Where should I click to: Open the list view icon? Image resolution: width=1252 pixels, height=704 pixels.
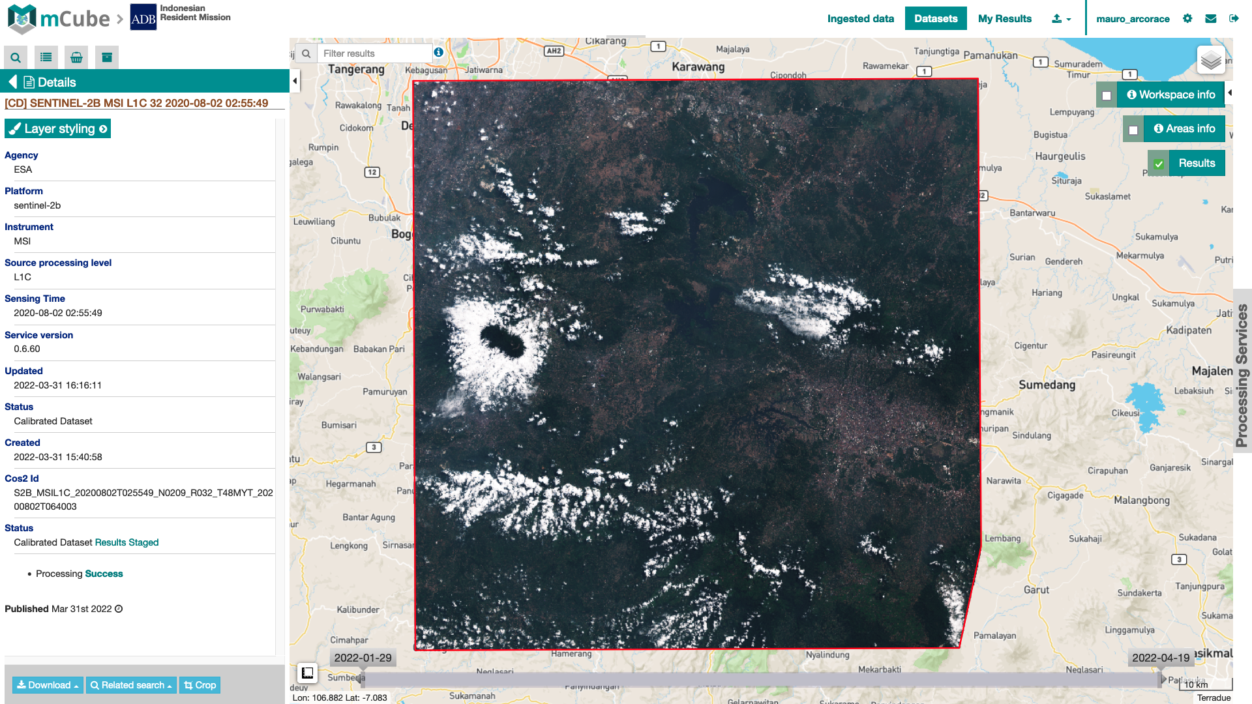[46, 57]
